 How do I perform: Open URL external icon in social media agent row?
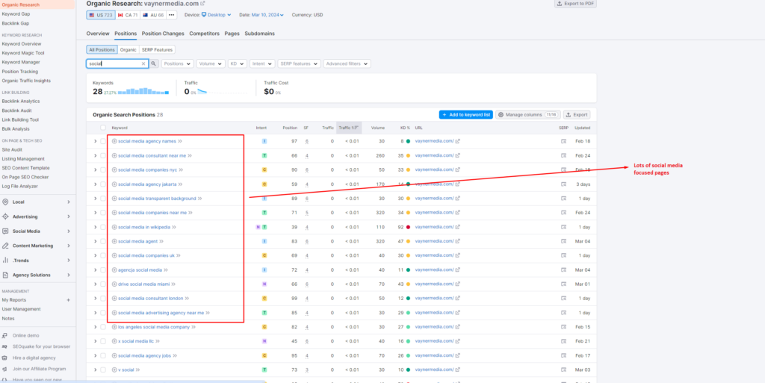458,241
